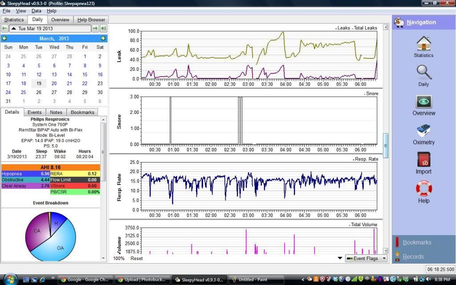
Task: Switch to the Overview tab
Action: click(60, 20)
